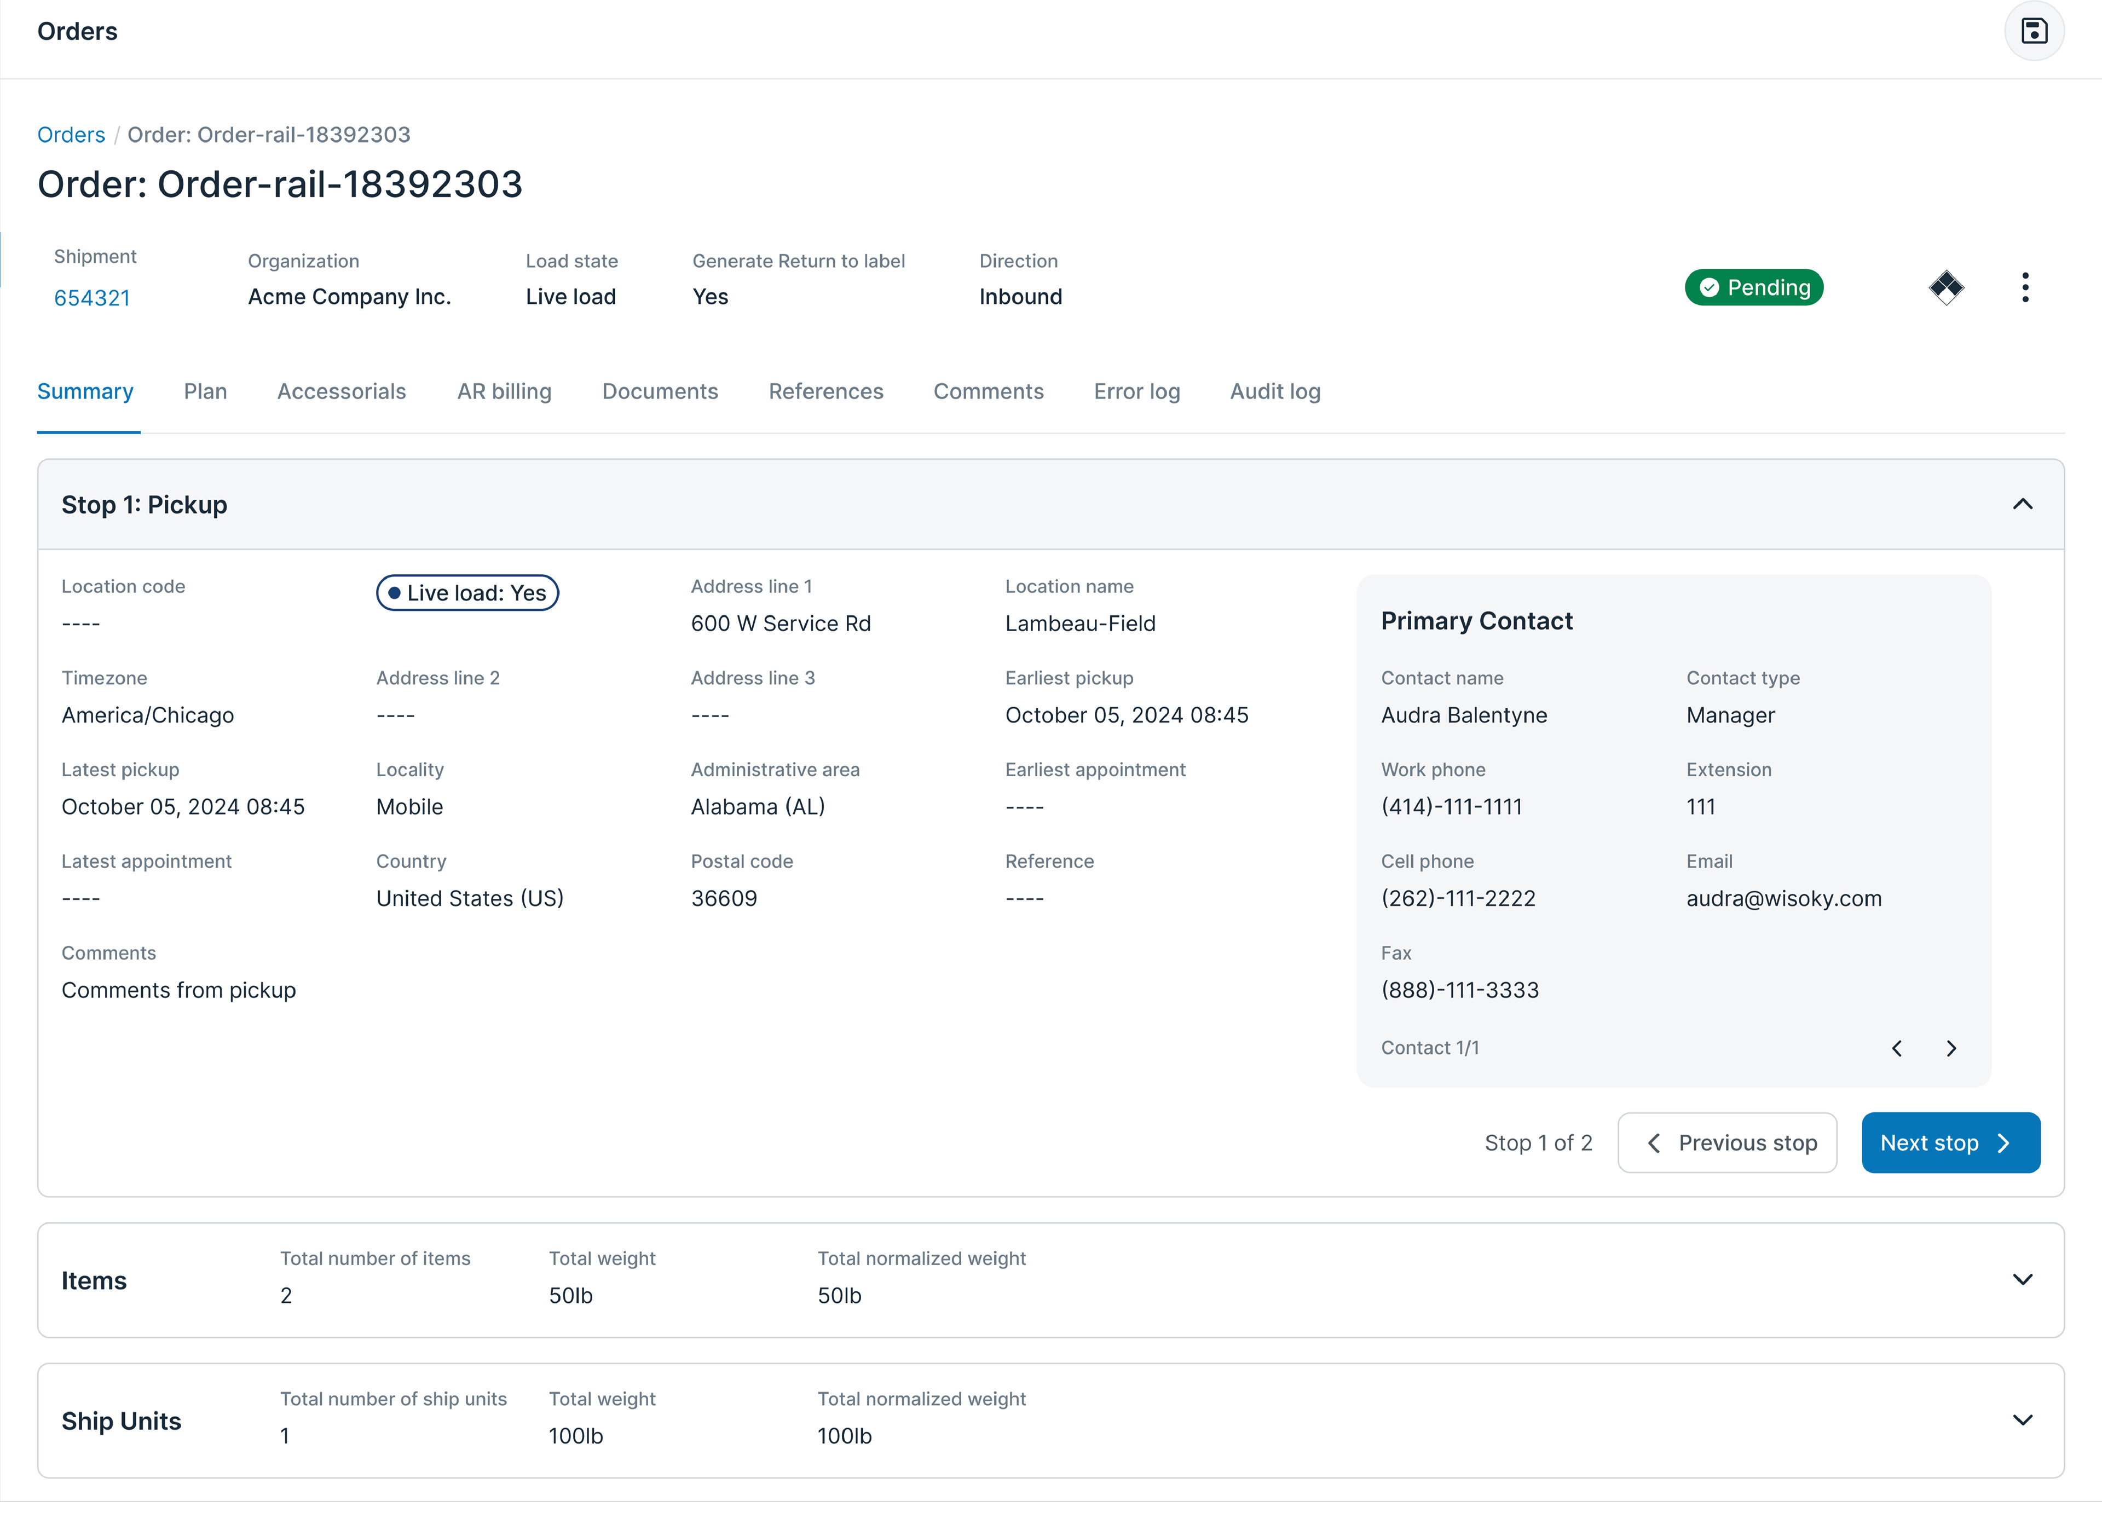Viewport: 2102px width, 1513px height.
Task: Switch to the Summary tab
Action: (x=85, y=391)
